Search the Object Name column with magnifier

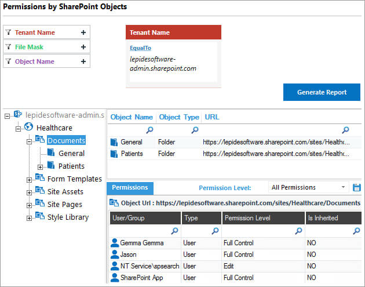tap(149, 130)
